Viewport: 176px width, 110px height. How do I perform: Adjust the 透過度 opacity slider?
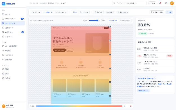tap(94, 20)
